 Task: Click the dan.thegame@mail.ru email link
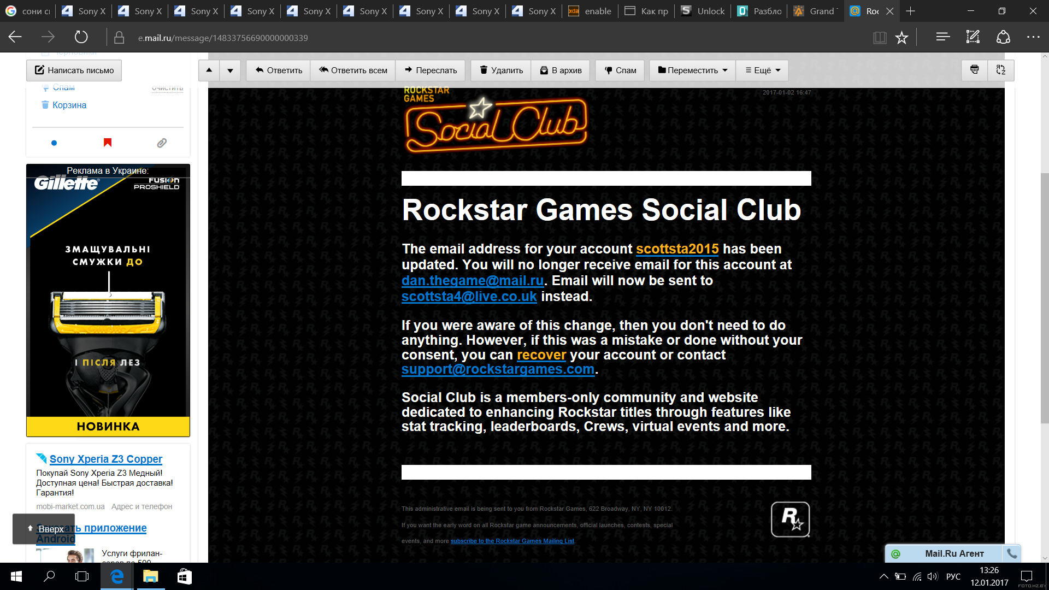473,281
